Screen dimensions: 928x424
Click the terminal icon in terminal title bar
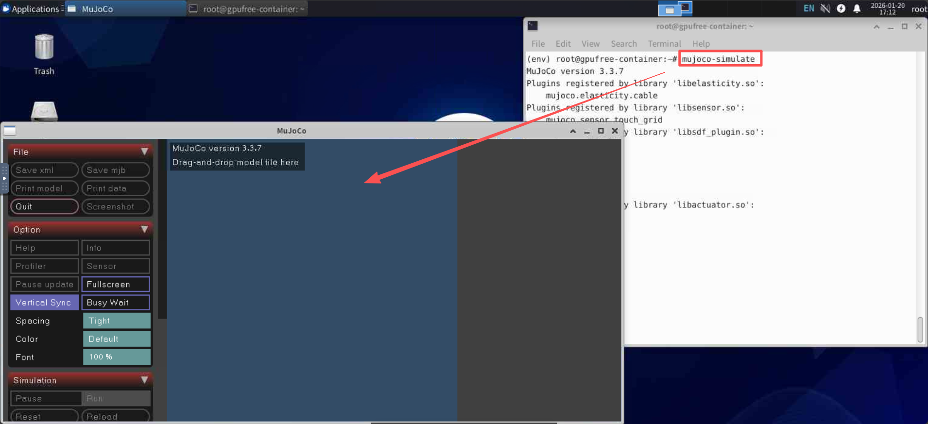[x=533, y=26]
